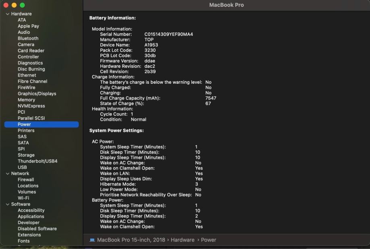
Task: Select Developer under Software
Action: [29, 223]
